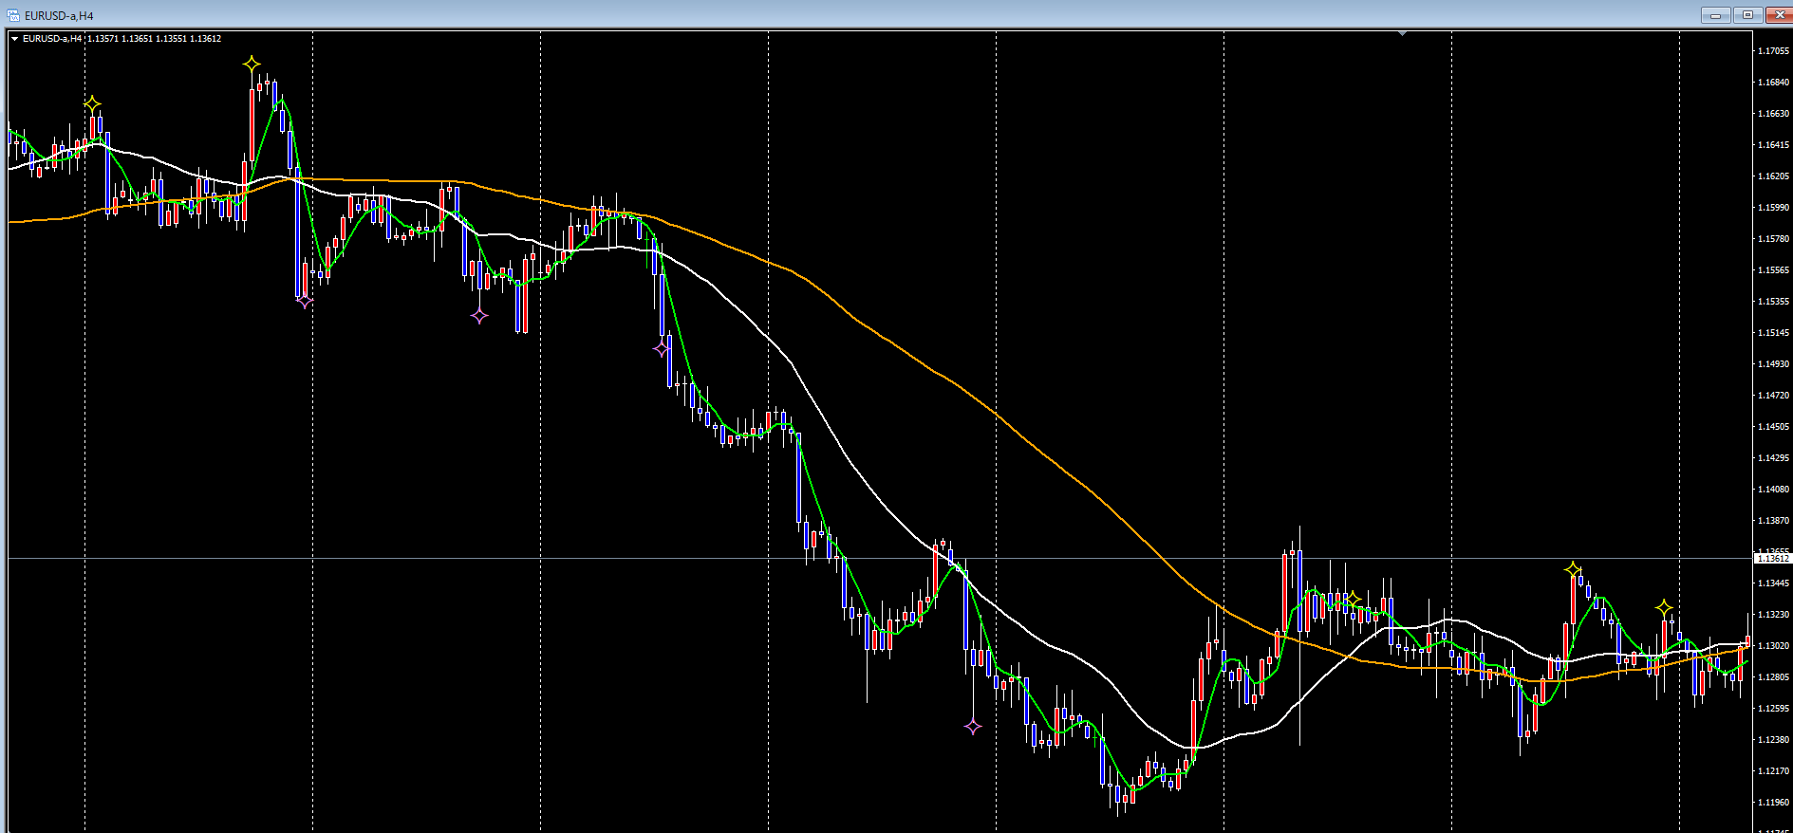The width and height of the screenshot is (1793, 833).
Task: Minimize the EURUSD-a,H4 chart window
Action: click(1715, 15)
